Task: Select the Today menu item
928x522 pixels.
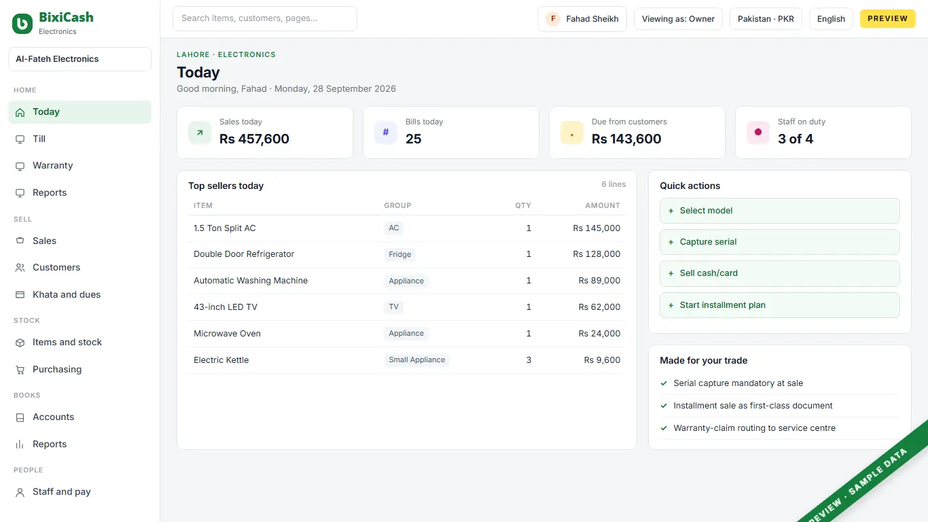Action: click(x=79, y=112)
